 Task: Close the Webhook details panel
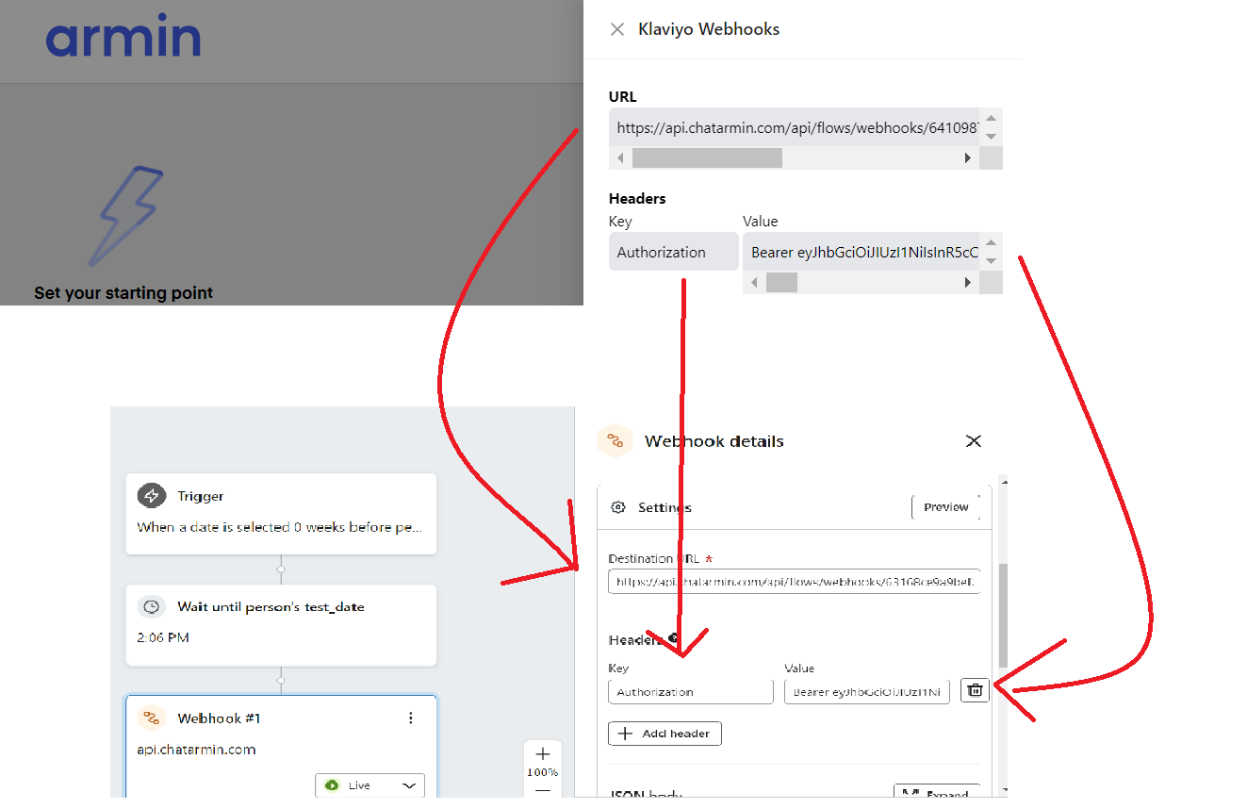[974, 441]
